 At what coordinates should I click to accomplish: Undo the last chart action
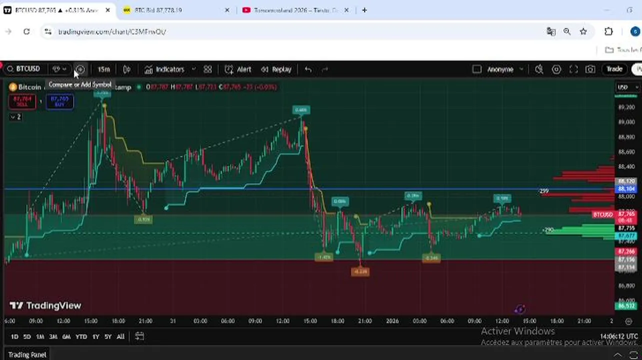[308, 69]
